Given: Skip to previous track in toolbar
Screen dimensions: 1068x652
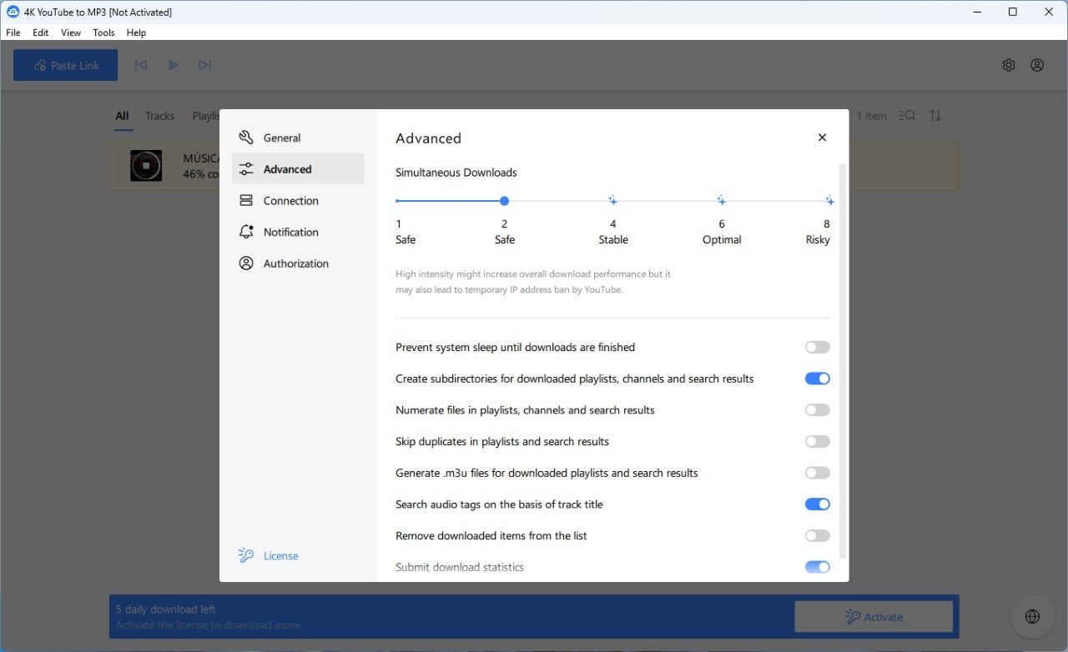Looking at the screenshot, I should point(141,65).
